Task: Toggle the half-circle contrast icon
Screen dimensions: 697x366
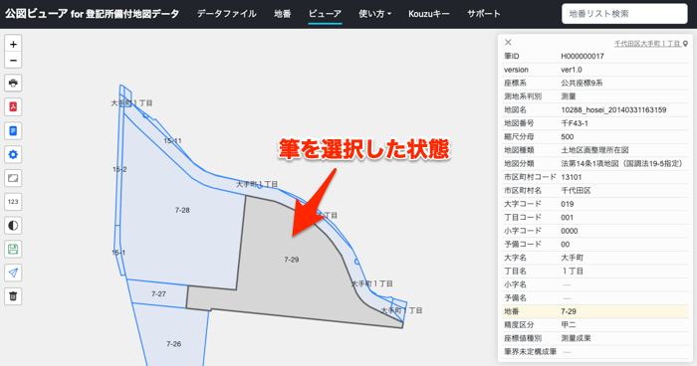Action: (13, 226)
